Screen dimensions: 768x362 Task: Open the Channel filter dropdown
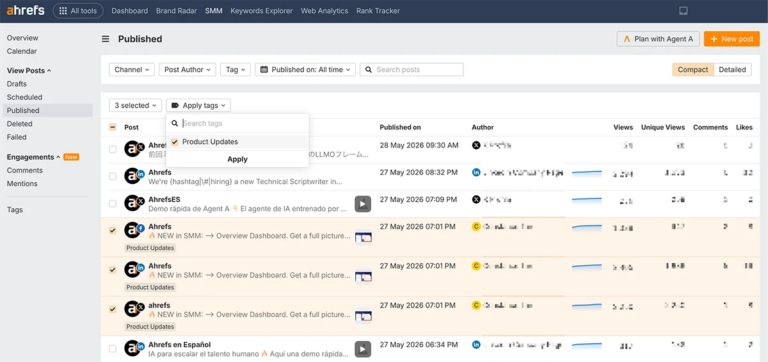click(132, 70)
